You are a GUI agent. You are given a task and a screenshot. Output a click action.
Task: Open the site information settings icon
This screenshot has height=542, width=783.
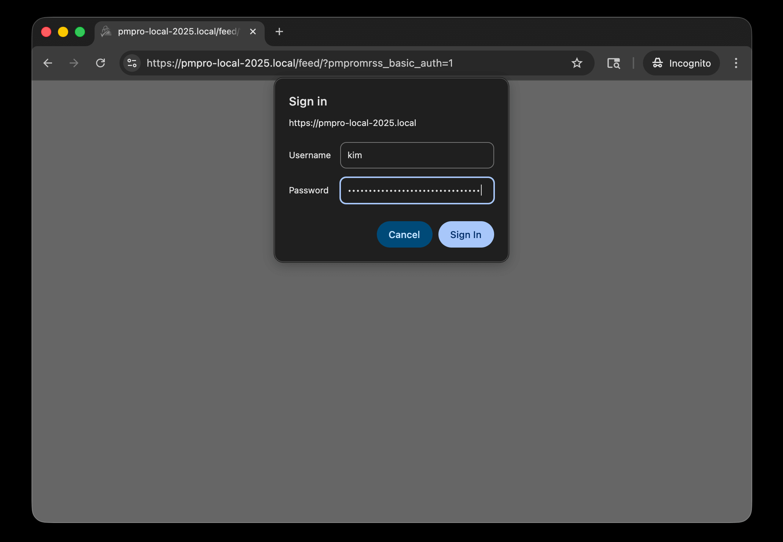click(132, 63)
